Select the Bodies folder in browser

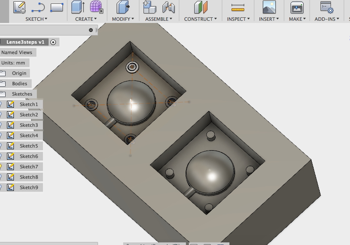click(20, 84)
